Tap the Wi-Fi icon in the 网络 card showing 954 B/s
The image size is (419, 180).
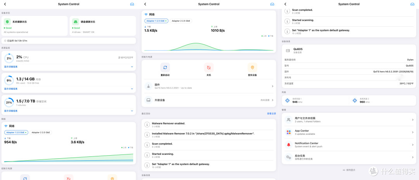[x=6, y=126]
